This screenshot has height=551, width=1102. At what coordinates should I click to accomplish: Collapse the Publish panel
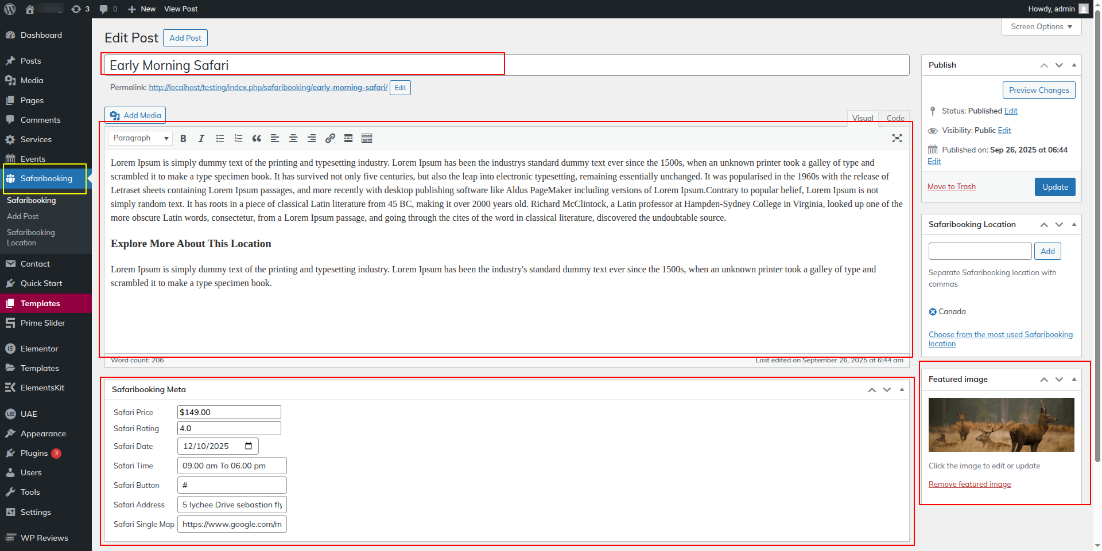pos(1074,65)
